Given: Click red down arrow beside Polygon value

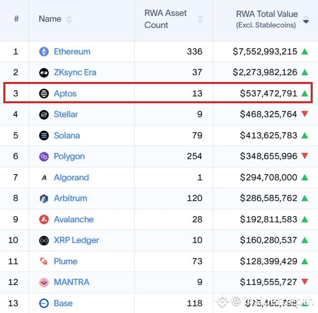Looking at the screenshot, I should coord(305,156).
